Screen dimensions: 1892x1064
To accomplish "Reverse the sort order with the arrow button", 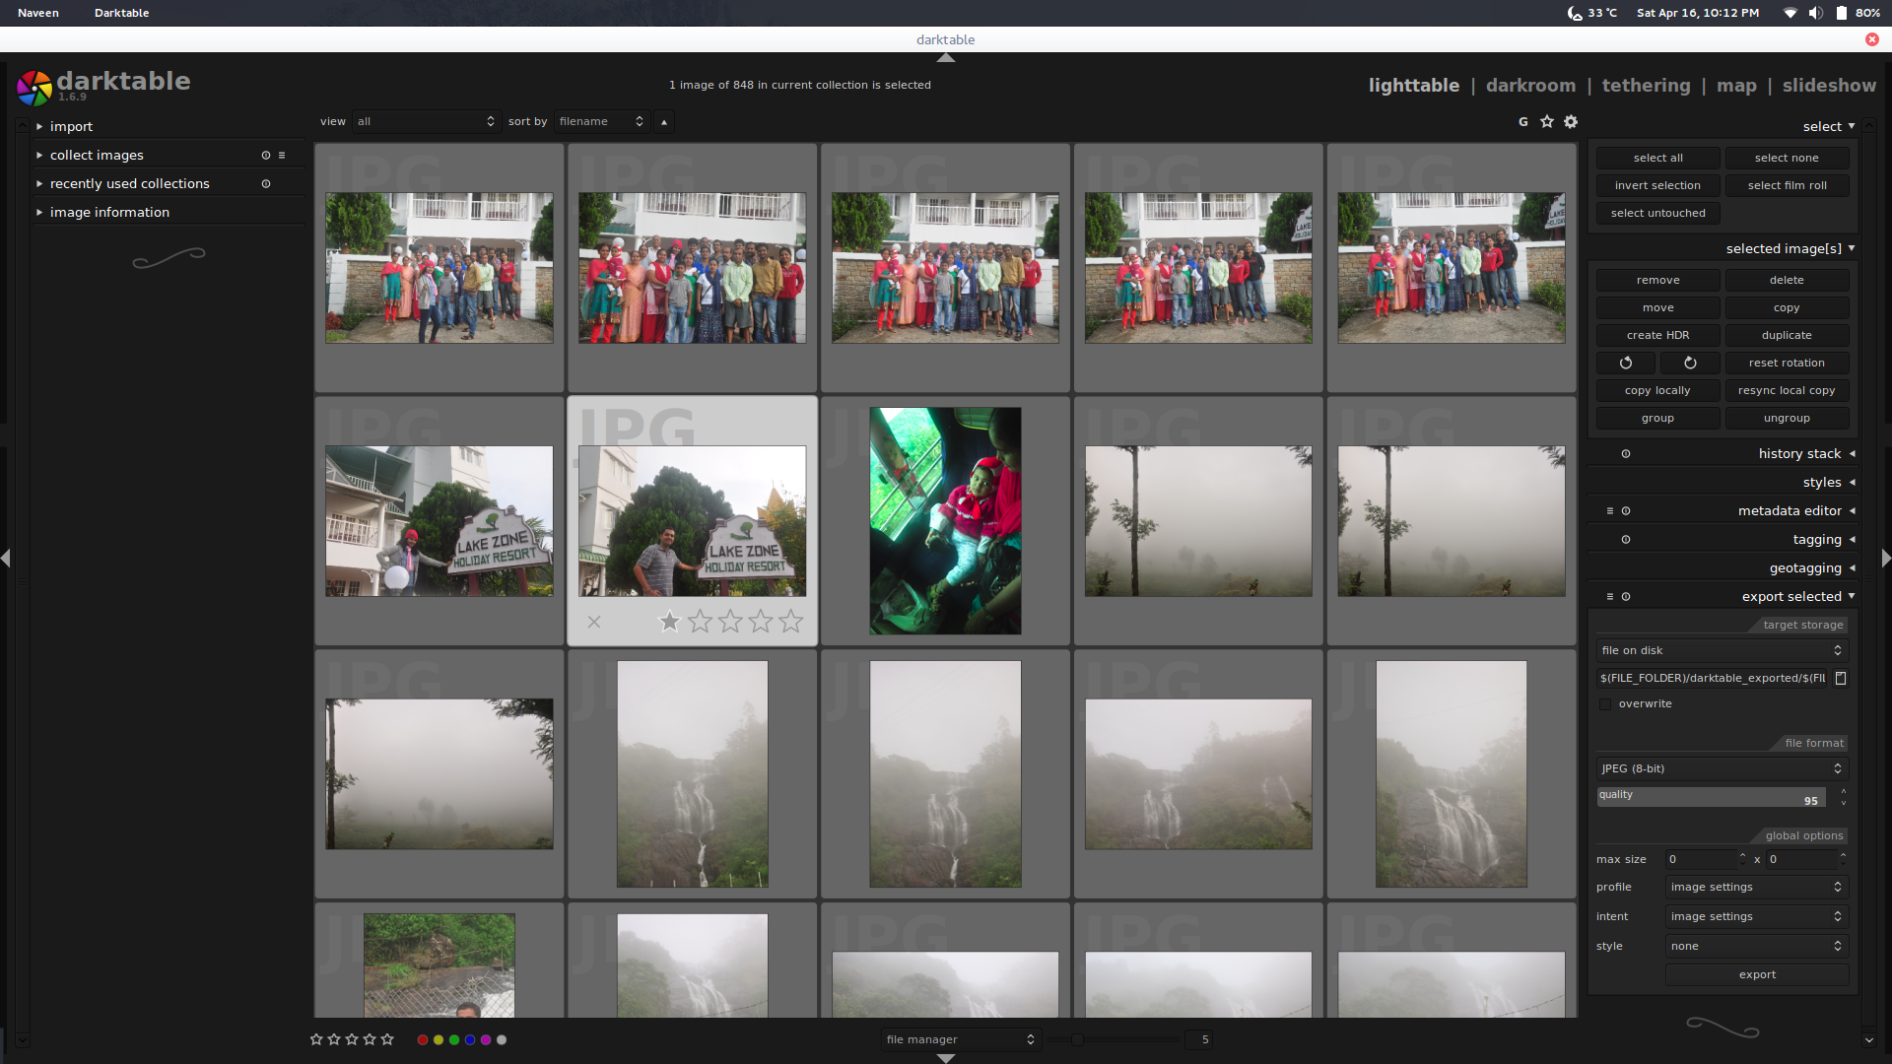I will 664,122.
